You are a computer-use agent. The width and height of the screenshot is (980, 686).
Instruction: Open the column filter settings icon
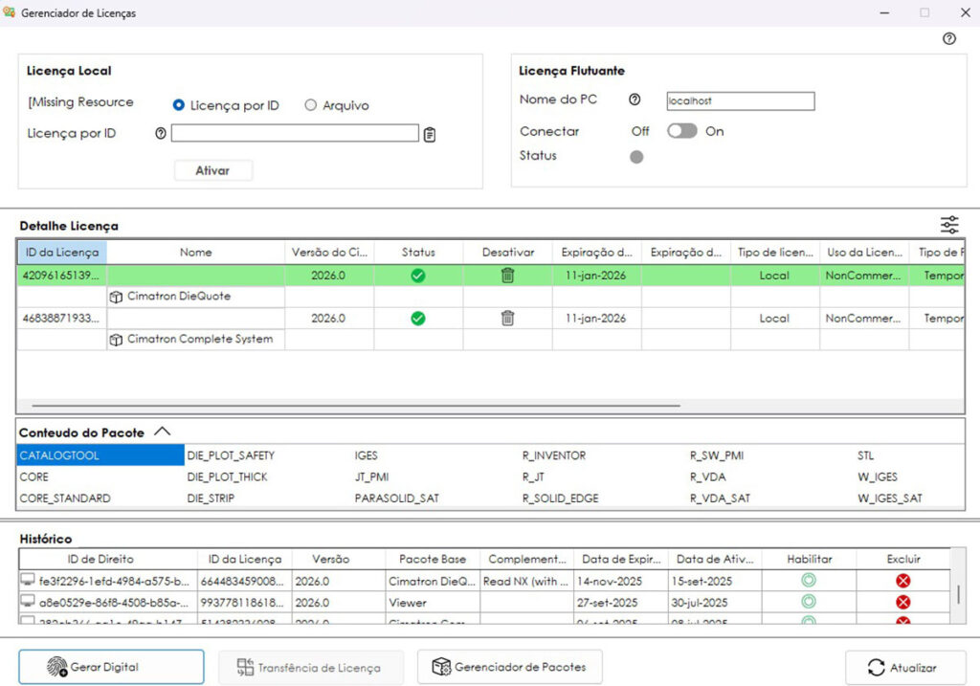[x=949, y=225]
